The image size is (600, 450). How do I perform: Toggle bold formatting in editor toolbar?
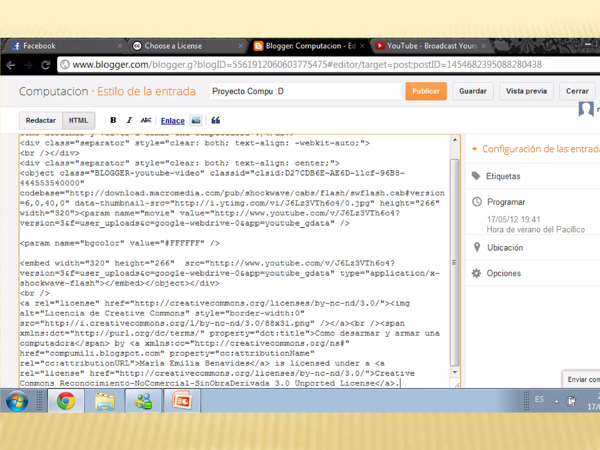tap(113, 120)
